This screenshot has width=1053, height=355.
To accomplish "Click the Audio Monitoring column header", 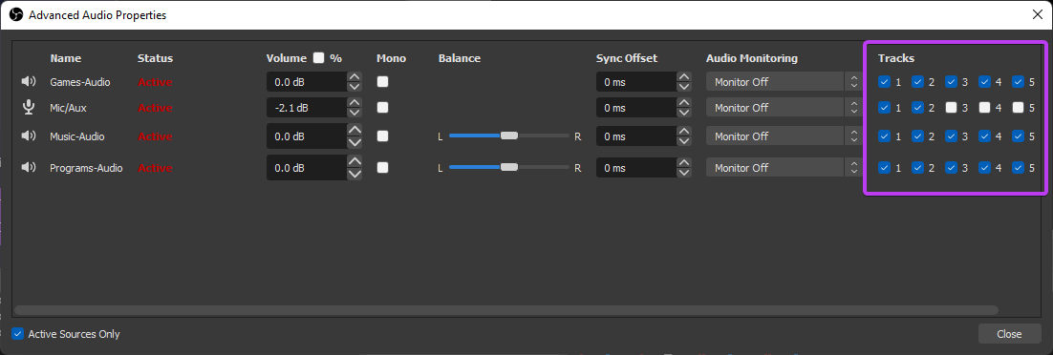I will coord(751,58).
